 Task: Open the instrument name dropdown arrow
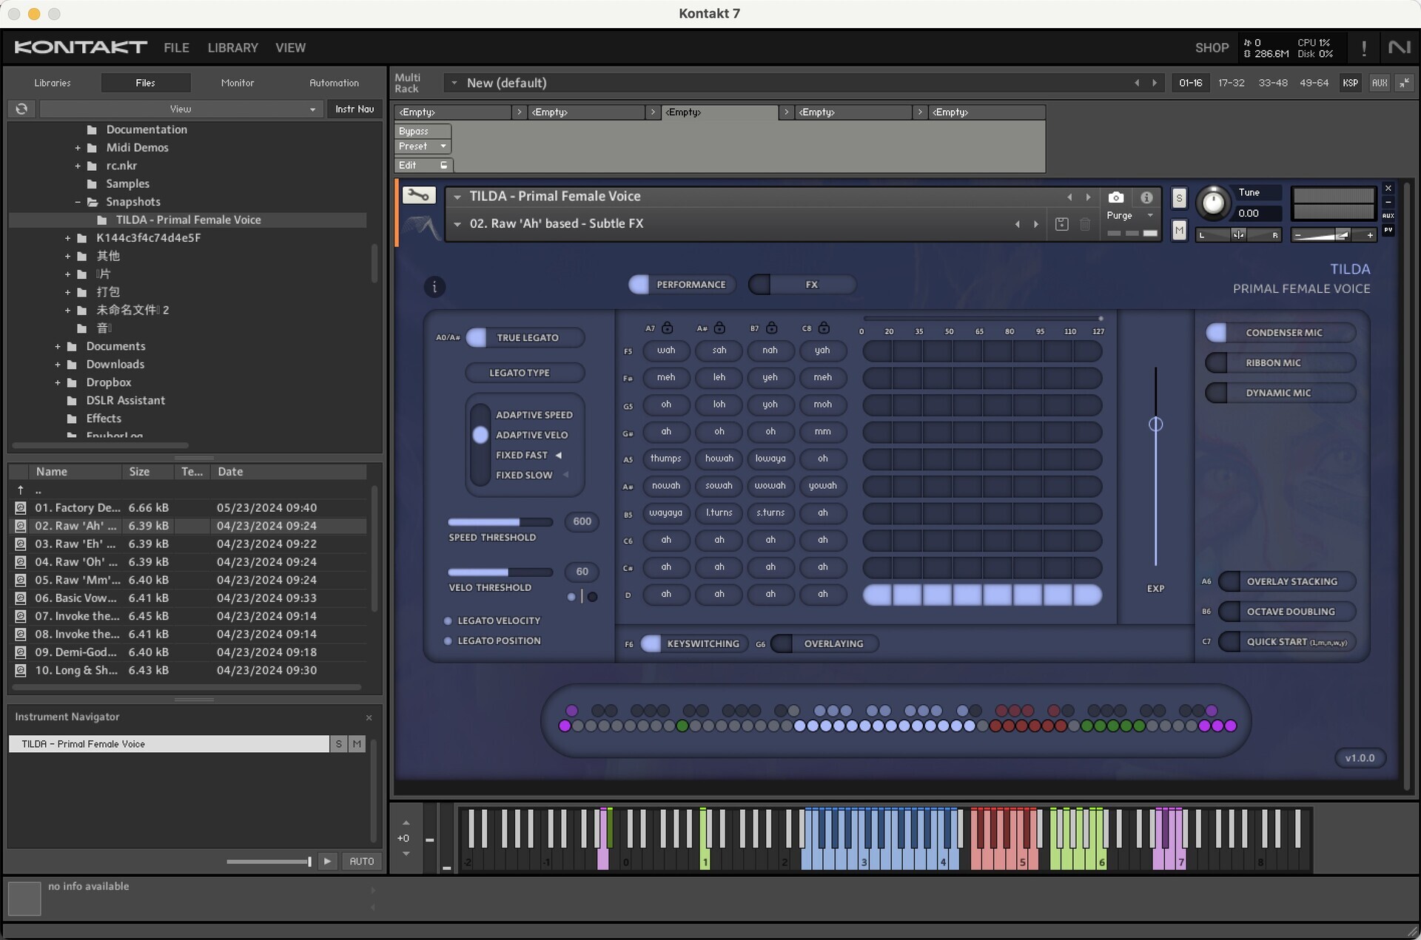(x=457, y=197)
